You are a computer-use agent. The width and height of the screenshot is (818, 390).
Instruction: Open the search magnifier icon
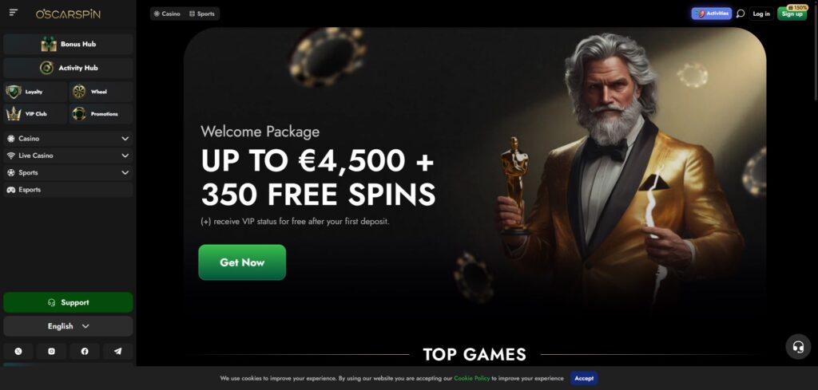740,14
